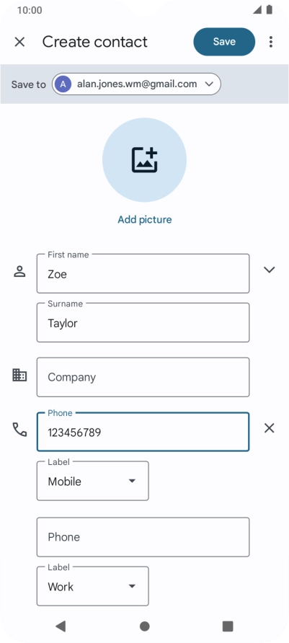
Task: Open recent apps with square button
Action: 228,626
